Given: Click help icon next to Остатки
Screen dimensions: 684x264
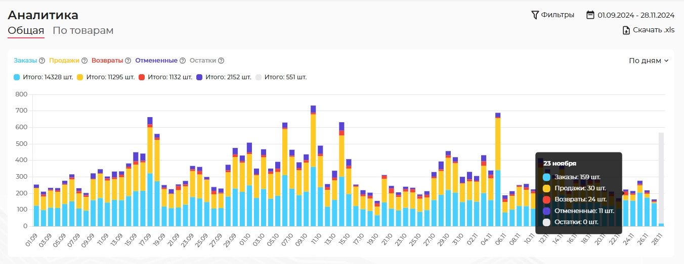Looking at the screenshot, I should point(221,61).
